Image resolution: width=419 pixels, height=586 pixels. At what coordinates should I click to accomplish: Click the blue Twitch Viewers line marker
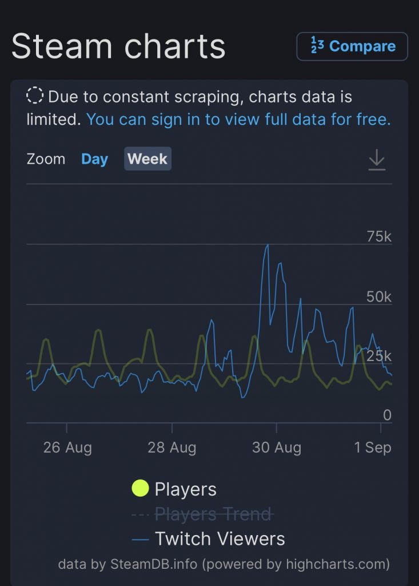coord(140,539)
